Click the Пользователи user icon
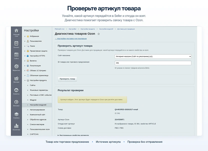This screenshot has height=151, width=208. coord(28,41)
